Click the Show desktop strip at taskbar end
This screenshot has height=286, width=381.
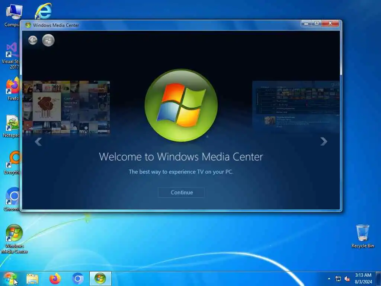tap(378, 279)
